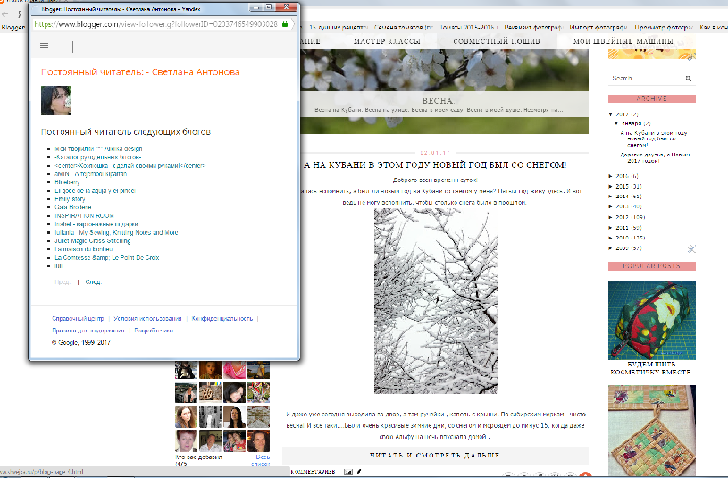Screen dimensions: 728x478
Task: Click 'След.' next page link in popup
Action: (93, 282)
